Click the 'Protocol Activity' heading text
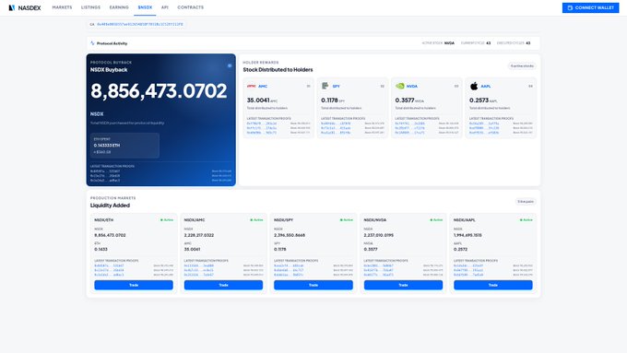Viewport: 627px width, 353px height. tap(112, 43)
